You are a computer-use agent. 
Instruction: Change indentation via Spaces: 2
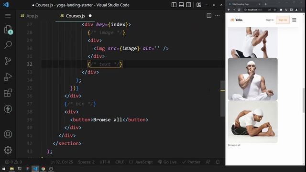tap(86, 162)
